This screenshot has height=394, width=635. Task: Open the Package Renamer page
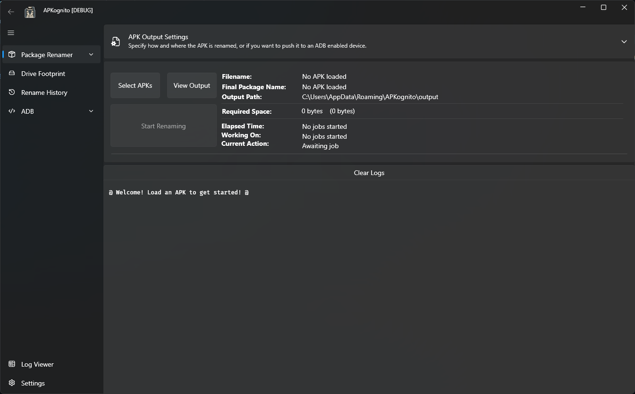(51, 54)
